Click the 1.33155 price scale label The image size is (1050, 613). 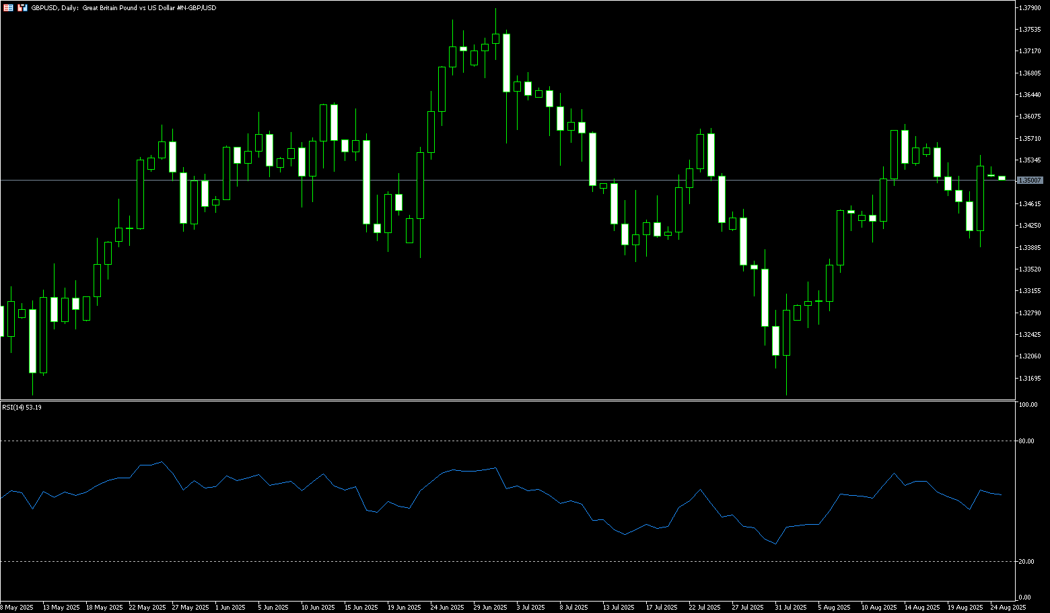tap(1030, 291)
